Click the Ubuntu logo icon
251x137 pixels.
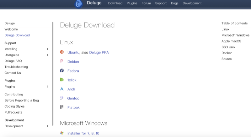pos(62,52)
